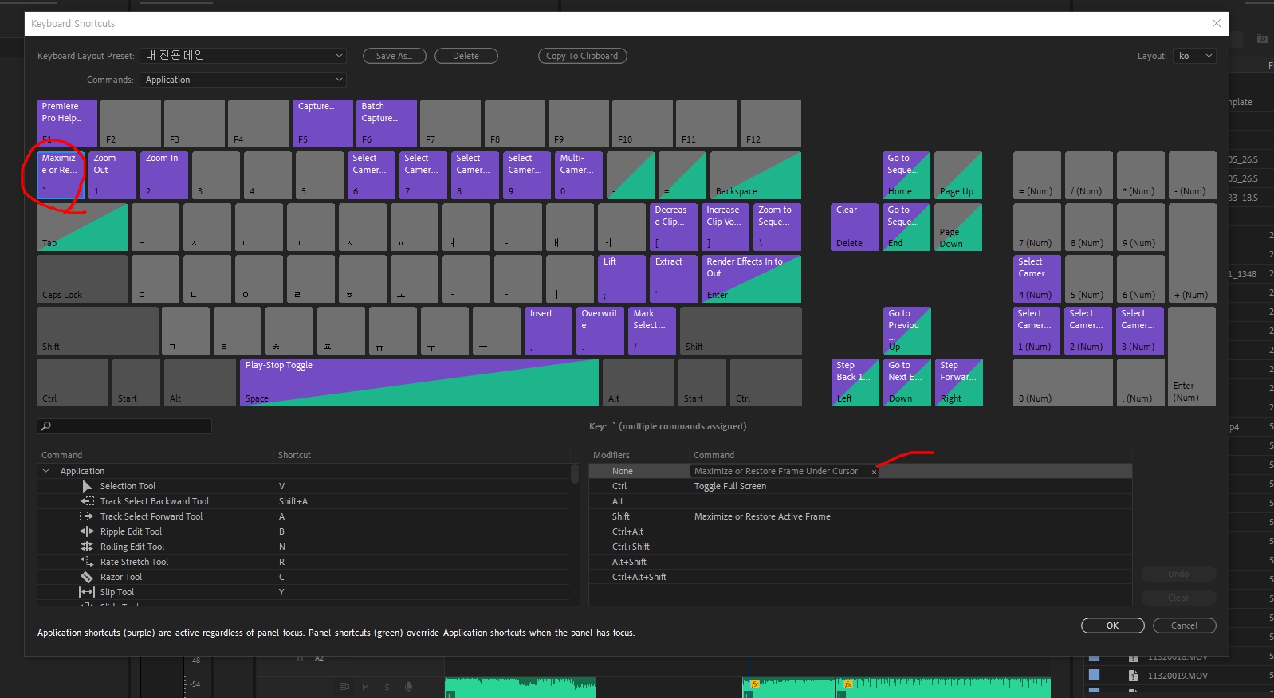
Task: Click the Ctrl modifier row Toggle Full Screen
Action: pyautogui.click(x=860, y=486)
